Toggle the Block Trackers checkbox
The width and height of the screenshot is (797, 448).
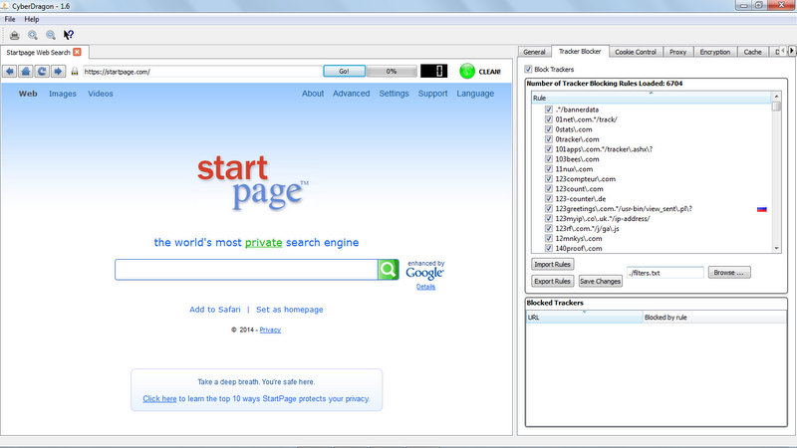pyautogui.click(x=528, y=69)
